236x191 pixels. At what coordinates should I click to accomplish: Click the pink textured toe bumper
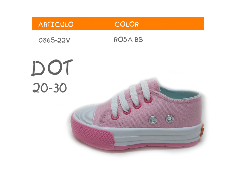tap(92, 133)
